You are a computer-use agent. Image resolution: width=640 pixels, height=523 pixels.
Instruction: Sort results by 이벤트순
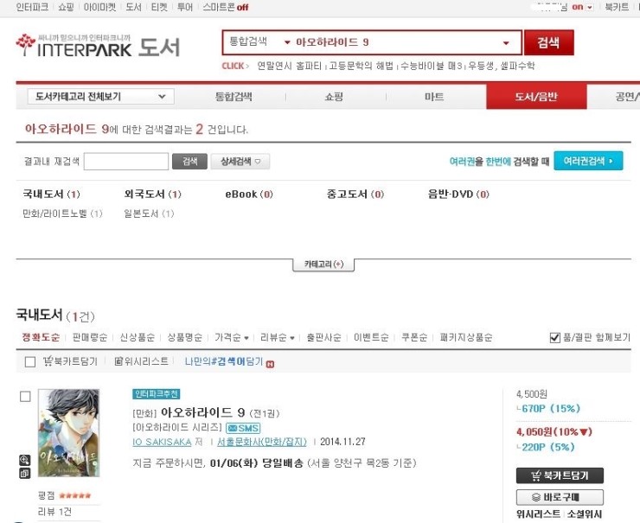point(371,337)
